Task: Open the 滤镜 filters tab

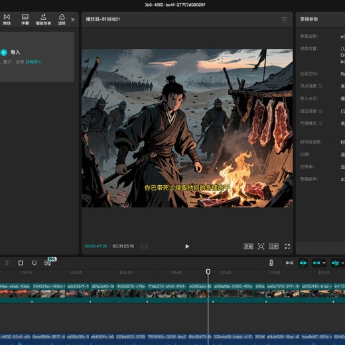Action: click(62, 19)
